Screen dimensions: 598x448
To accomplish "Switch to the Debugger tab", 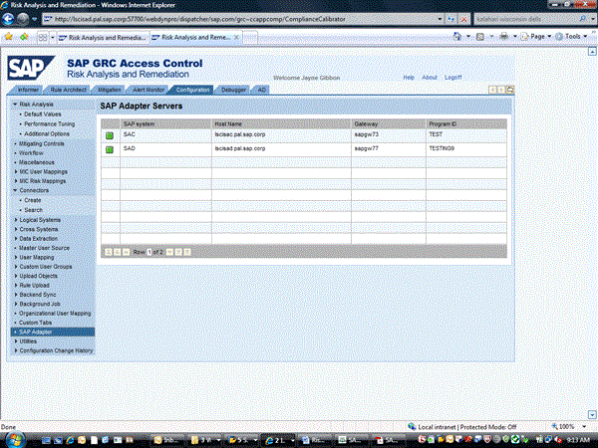I will (235, 90).
